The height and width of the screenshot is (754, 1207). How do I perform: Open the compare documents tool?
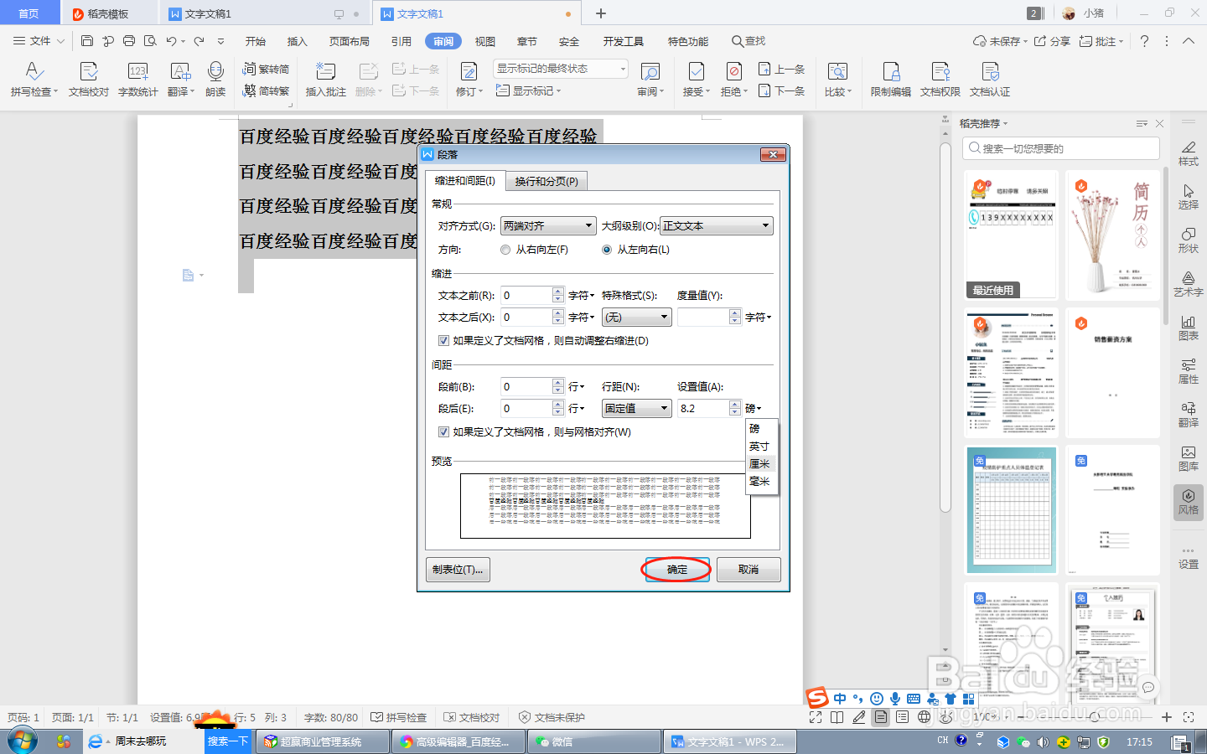pos(837,80)
